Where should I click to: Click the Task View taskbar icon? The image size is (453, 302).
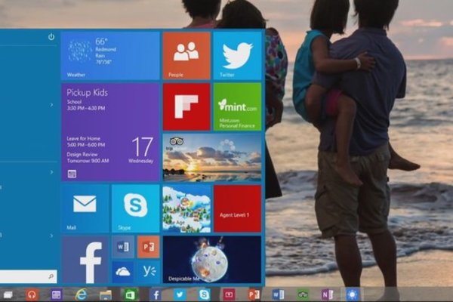pos(8,294)
